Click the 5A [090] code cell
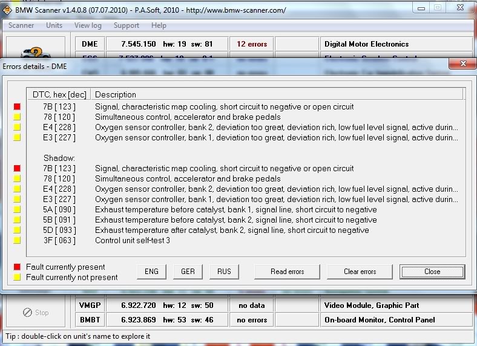The height and width of the screenshot is (346, 477). (59, 210)
